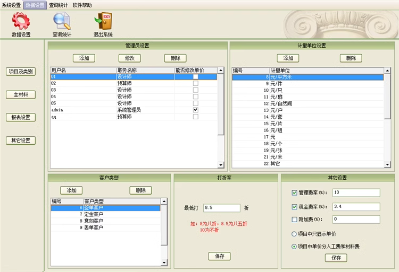Select the 用户名 column header

[83, 70]
